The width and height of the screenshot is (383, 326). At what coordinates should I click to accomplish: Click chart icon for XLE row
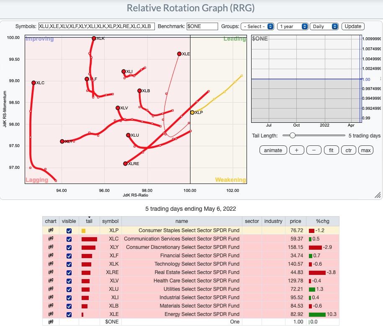[x=51, y=314]
